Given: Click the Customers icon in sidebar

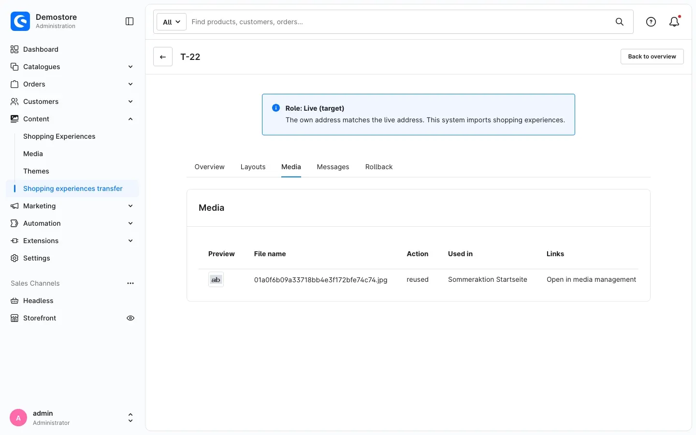Looking at the screenshot, I should pyautogui.click(x=14, y=101).
